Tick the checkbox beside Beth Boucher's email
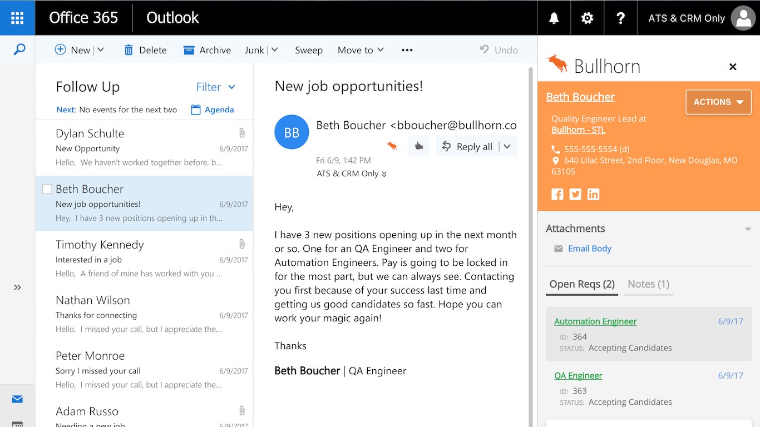This screenshot has height=427, width=760. point(47,189)
